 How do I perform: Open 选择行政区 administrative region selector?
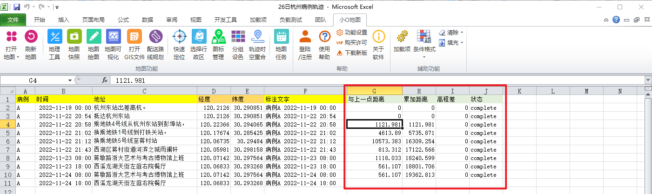pos(199,45)
